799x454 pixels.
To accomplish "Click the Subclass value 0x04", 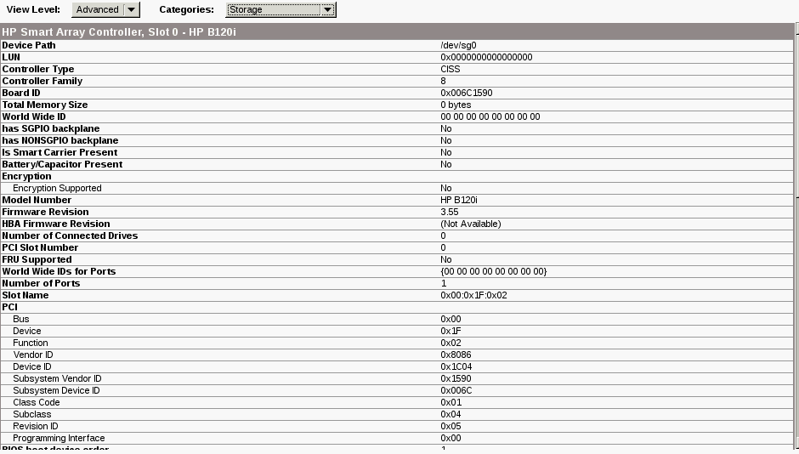I will click(x=450, y=414).
